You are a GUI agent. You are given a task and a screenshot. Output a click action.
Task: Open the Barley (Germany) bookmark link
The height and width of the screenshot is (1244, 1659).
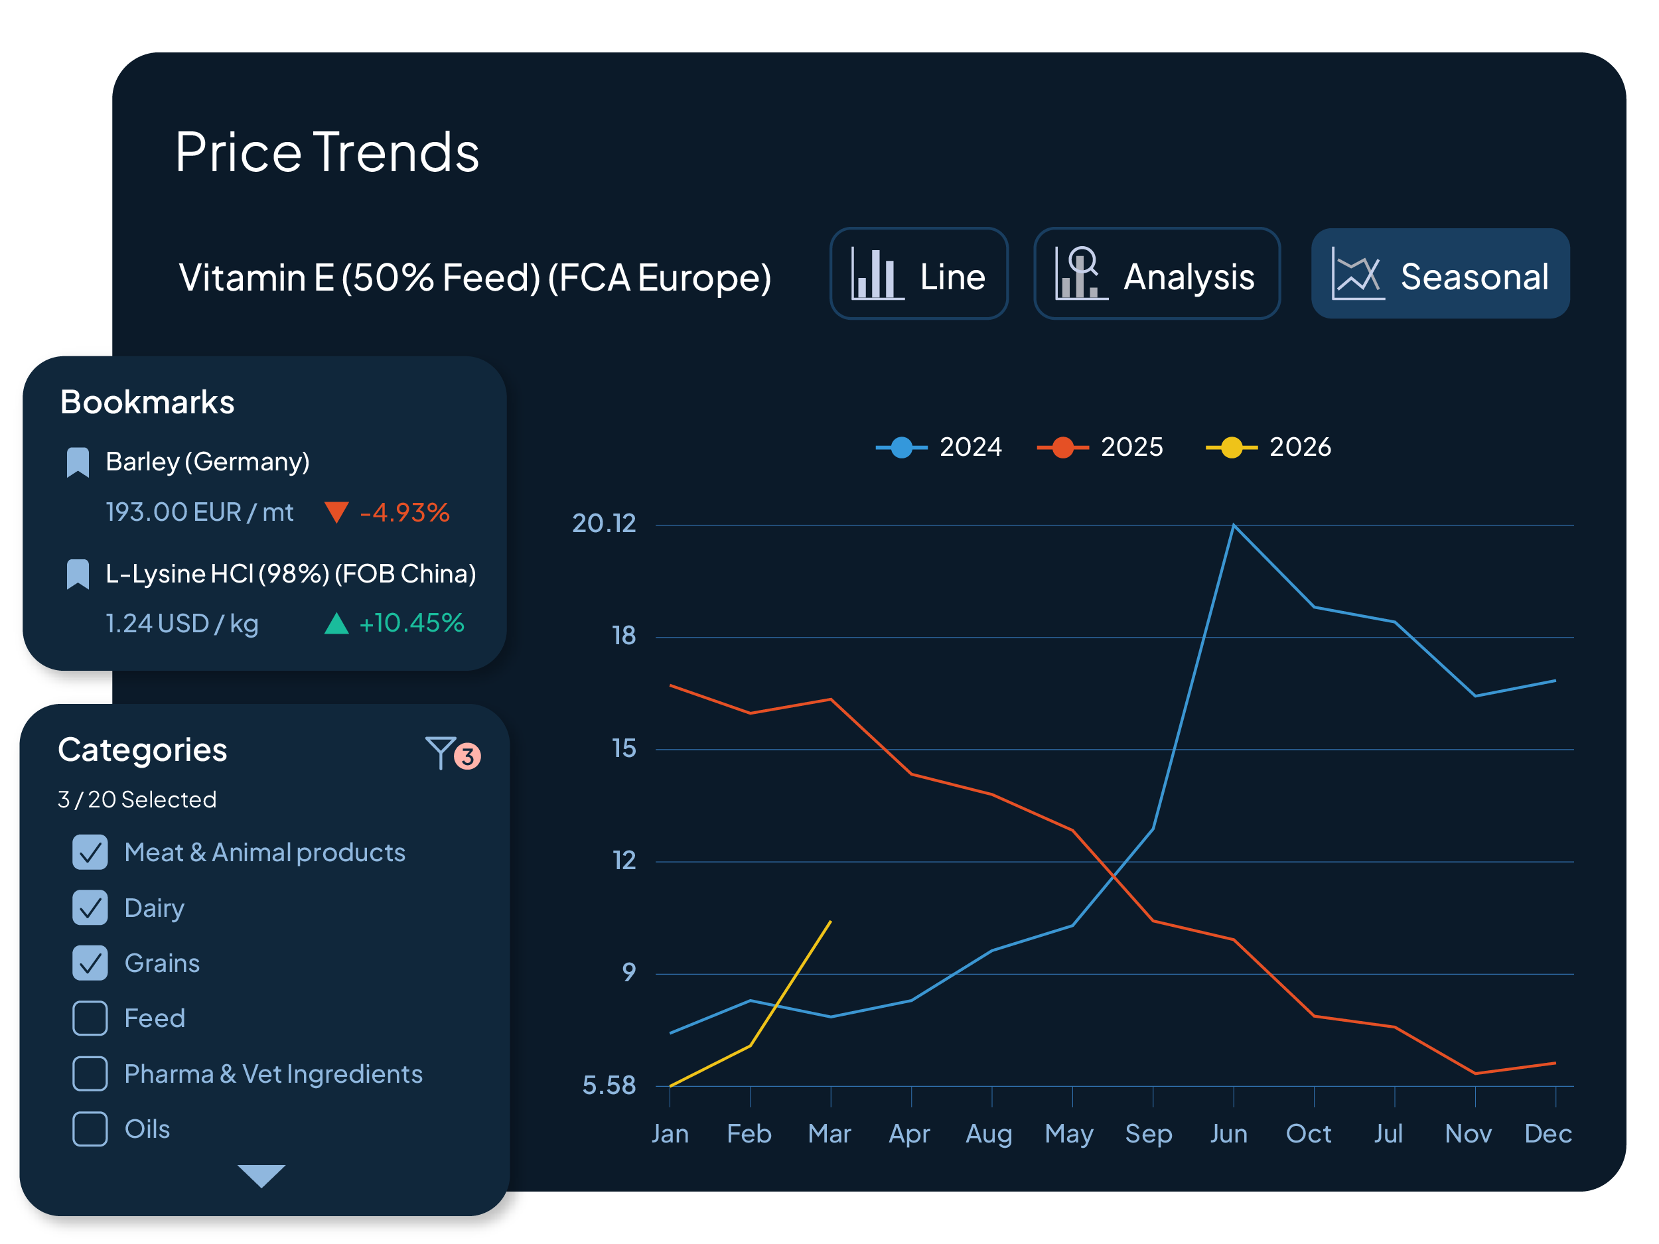[208, 462]
